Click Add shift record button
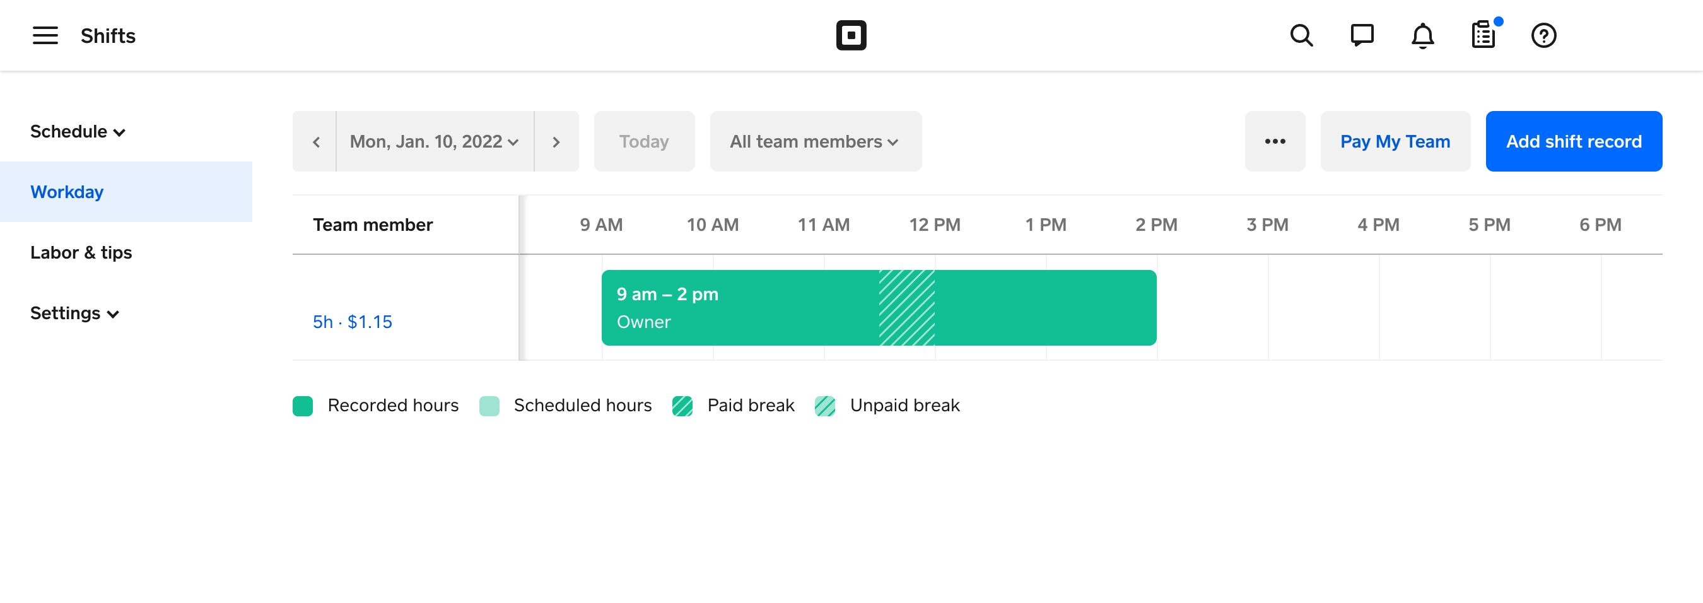The width and height of the screenshot is (1703, 603). (x=1574, y=142)
